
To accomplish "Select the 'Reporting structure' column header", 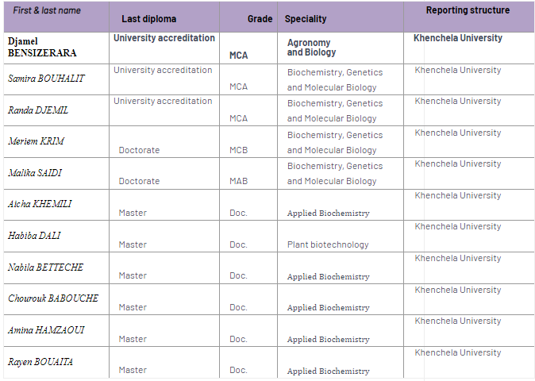I will tap(468, 10).
